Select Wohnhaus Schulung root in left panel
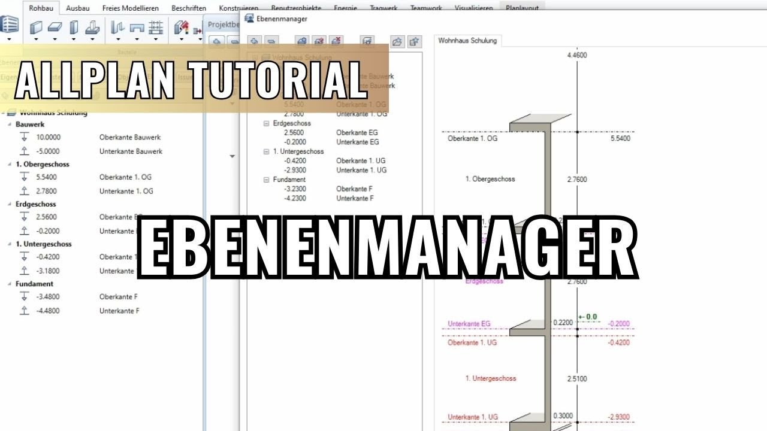Image resolution: width=767 pixels, height=431 pixels. [53, 113]
